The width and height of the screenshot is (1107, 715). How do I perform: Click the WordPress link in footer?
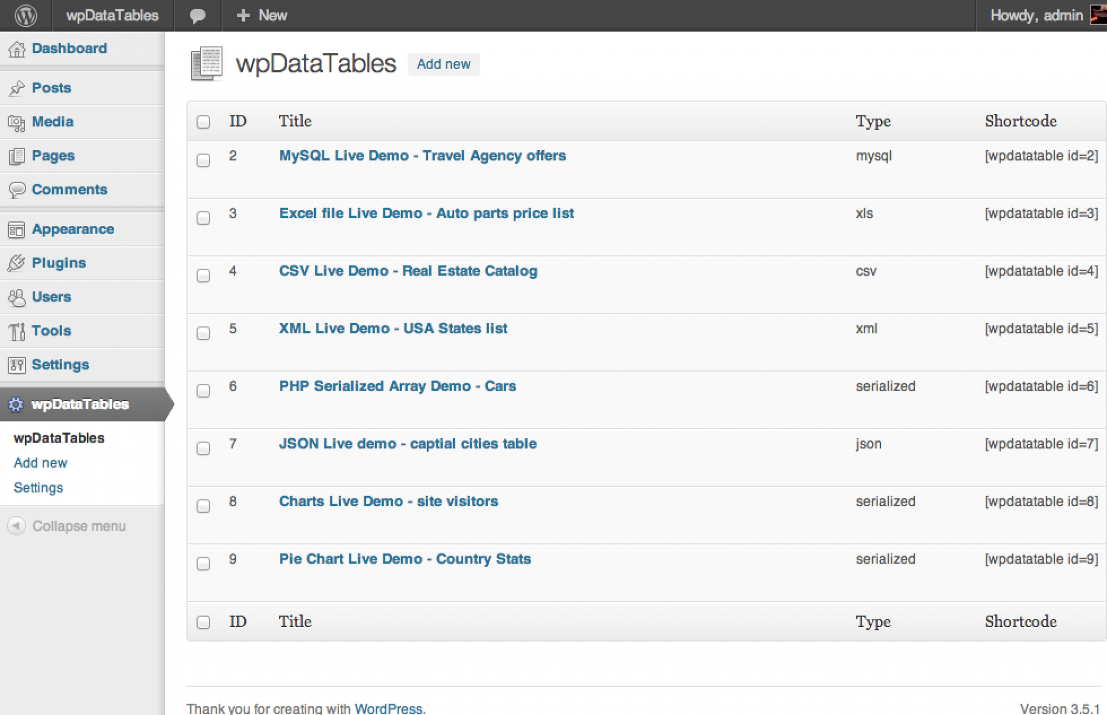tap(388, 708)
